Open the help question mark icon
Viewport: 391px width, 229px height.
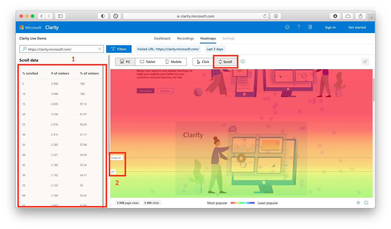click(x=299, y=27)
